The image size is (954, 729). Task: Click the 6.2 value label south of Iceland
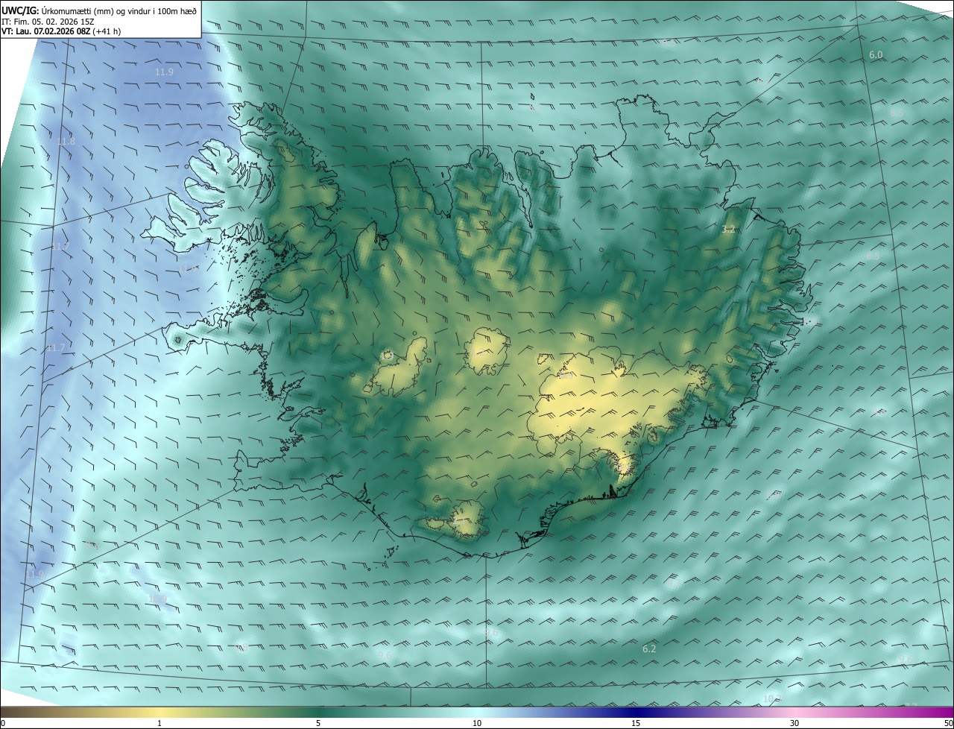649,649
